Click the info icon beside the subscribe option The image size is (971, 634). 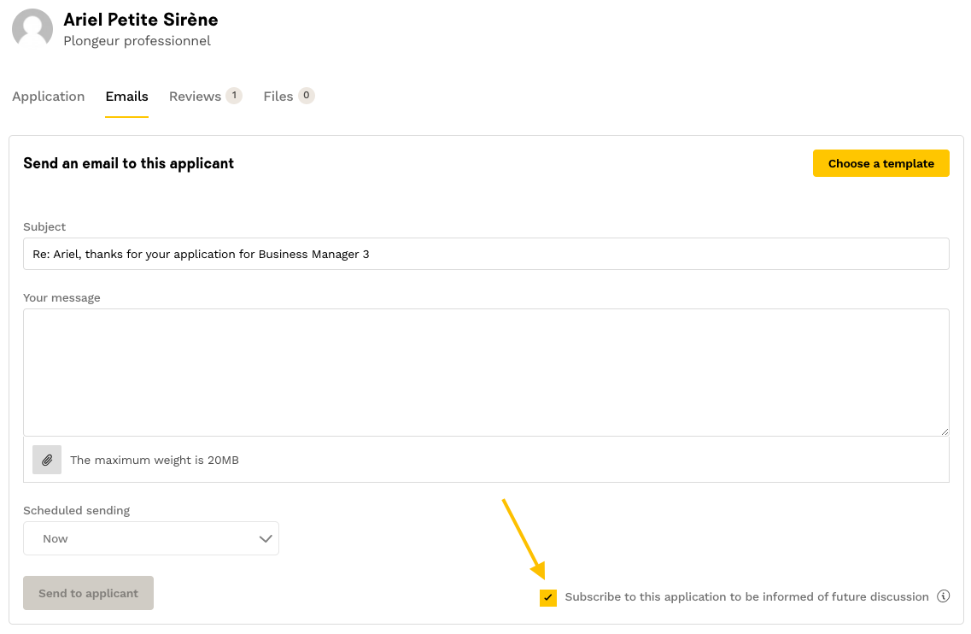pos(943,596)
